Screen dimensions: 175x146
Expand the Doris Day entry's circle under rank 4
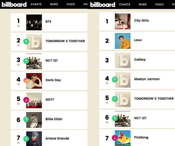point(18,84)
